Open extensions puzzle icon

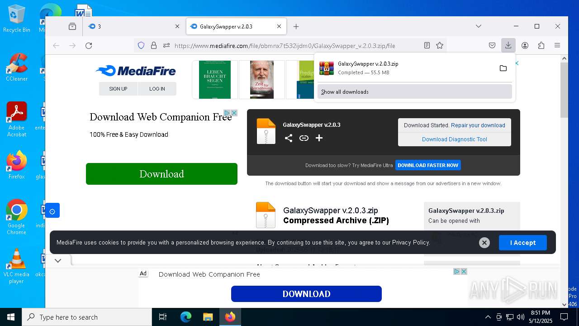[541, 45]
